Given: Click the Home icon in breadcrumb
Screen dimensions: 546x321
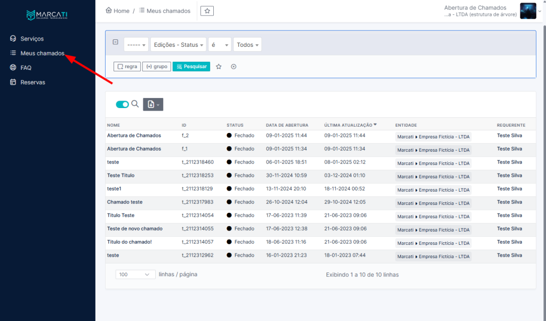Looking at the screenshot, I should pos(109,11).
